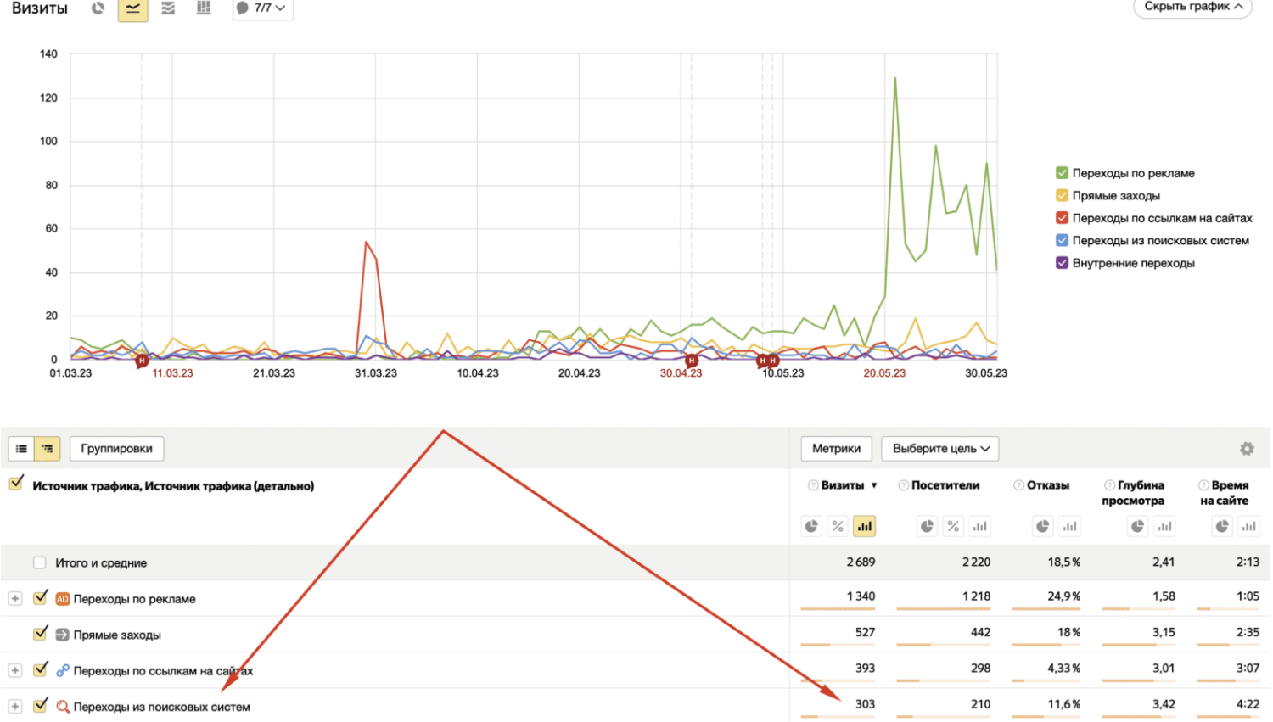This screenshot has width=1273, height=722.
Task: Open the Группировки settings
Action: coord(117,449)
